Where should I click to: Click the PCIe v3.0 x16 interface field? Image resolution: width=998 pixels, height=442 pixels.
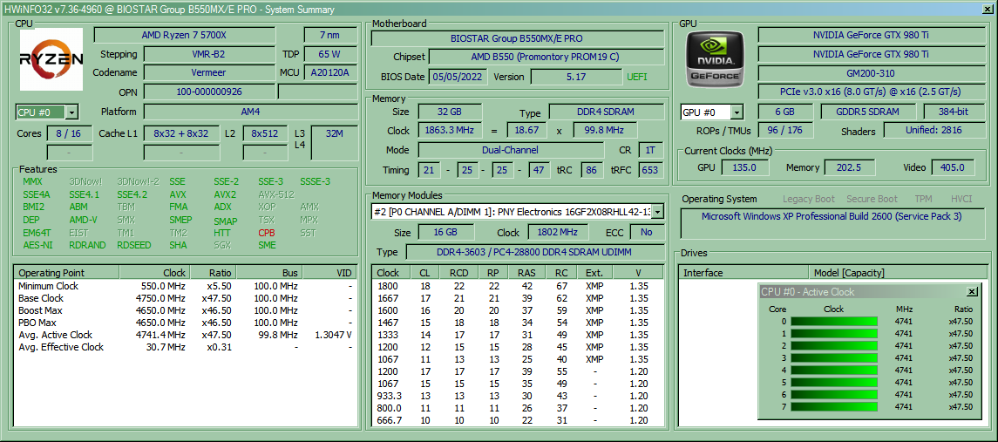(x=870, y=92)
